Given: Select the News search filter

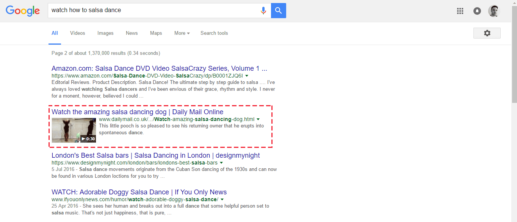Looking at the screenshot, I should click(132, 33).
